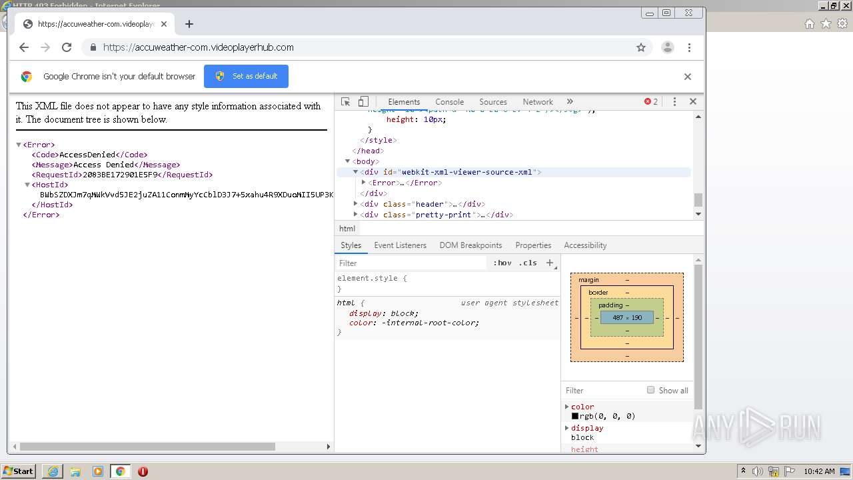Collapse the webkit-xml-viewer-source-xml div
853x480 pixels.
[x=355, y=172]
